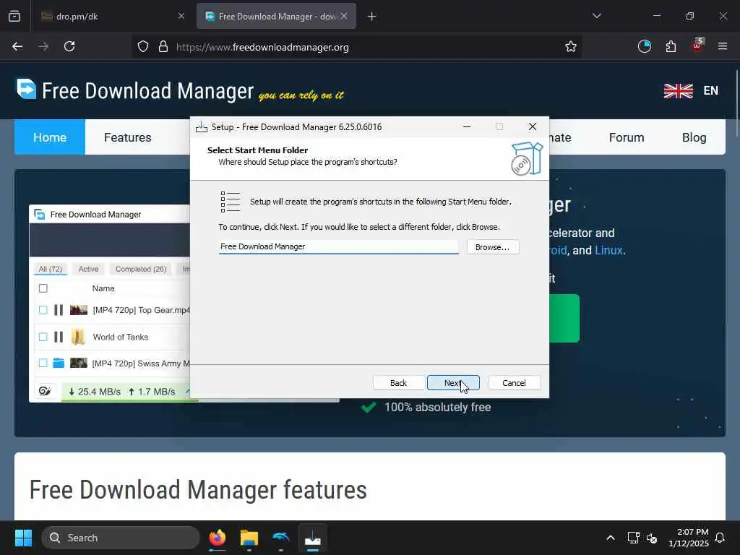
Task: Open the tracking protection shield icon
Action: pyautogui.click(x=143, y=47)
